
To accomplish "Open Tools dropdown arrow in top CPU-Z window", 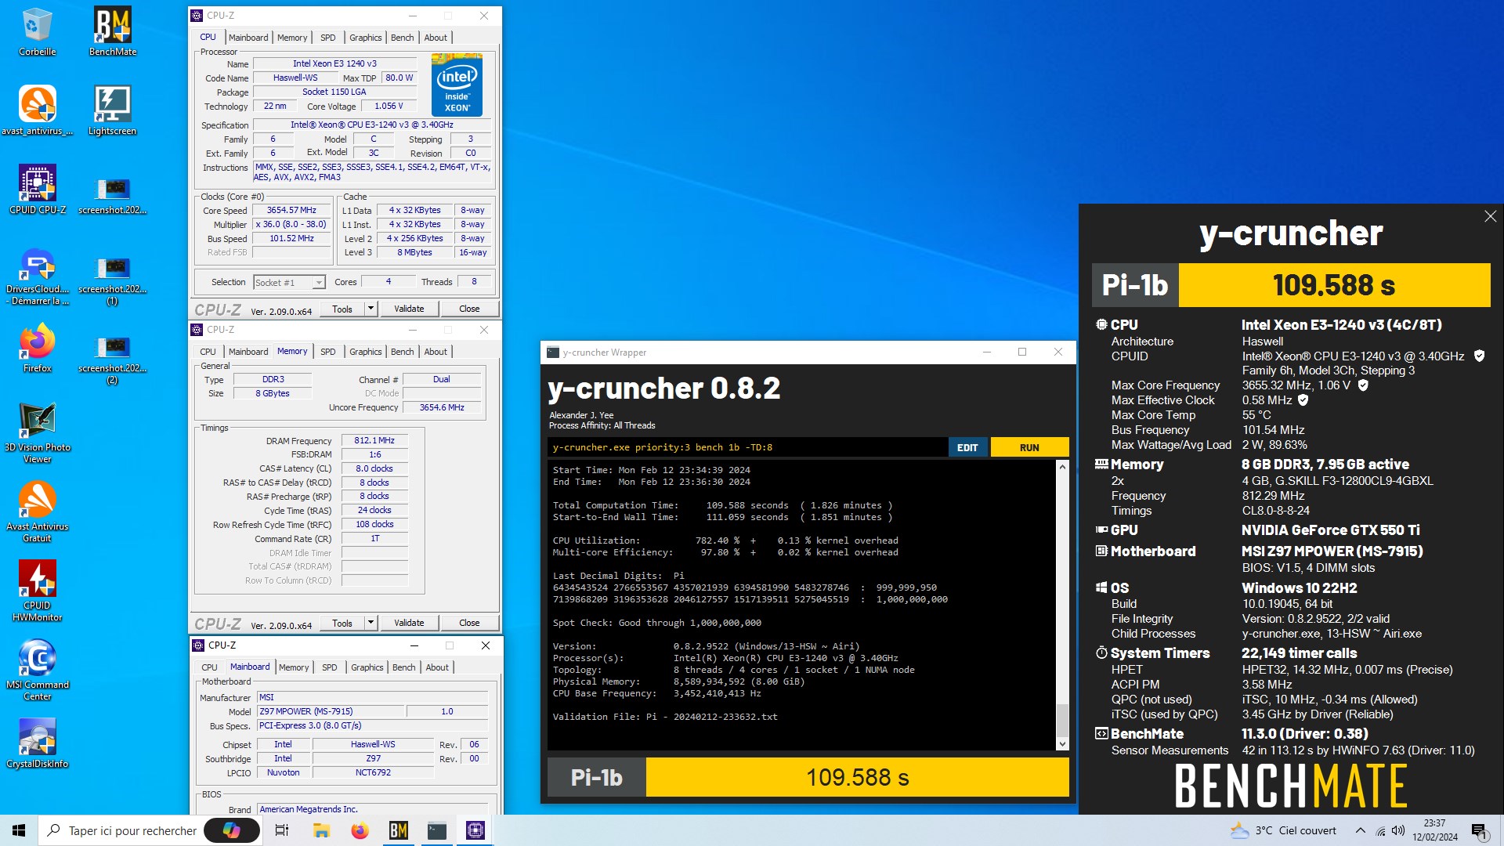I will [371, 309].
